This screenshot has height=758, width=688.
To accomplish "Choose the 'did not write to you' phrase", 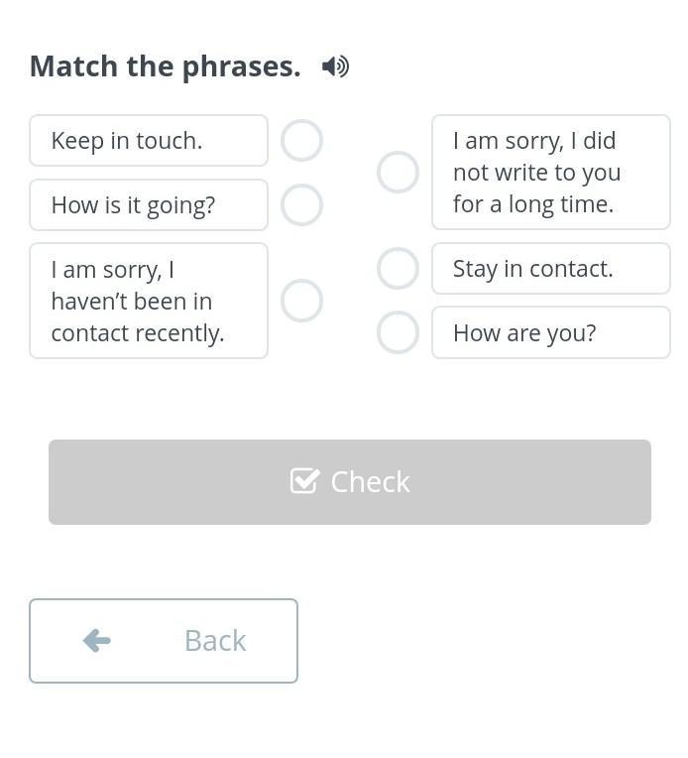I will pos(550,173).
